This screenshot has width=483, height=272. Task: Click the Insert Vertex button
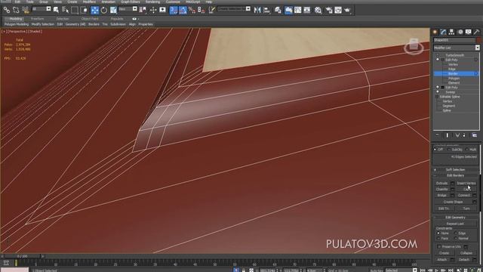coord(466,183)
